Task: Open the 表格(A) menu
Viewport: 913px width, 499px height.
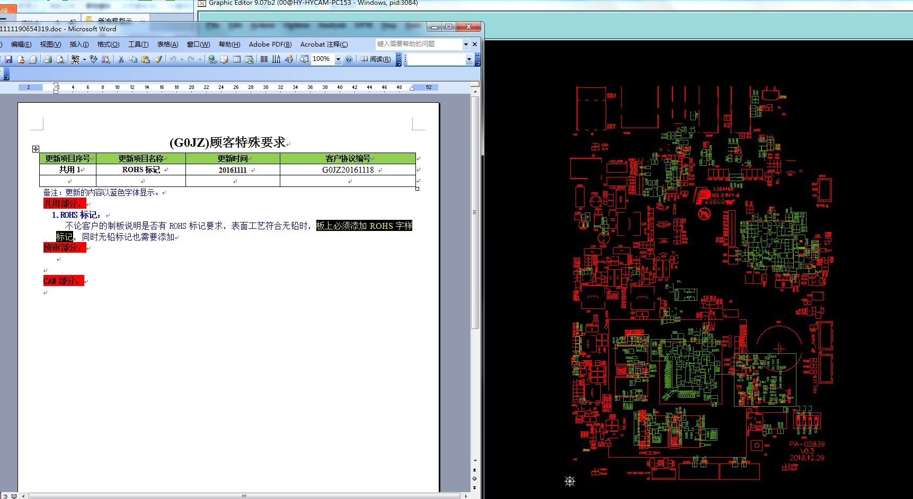Action: click(167, 44)
